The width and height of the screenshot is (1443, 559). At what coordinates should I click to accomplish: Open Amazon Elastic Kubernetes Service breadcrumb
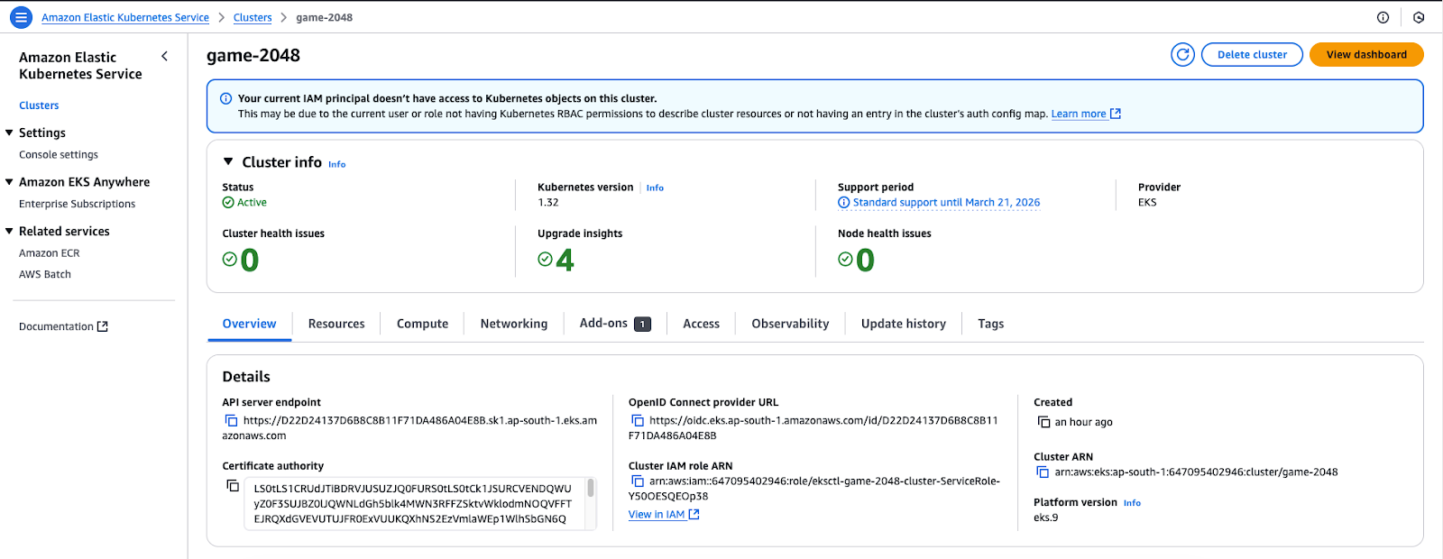pos(125,18)
